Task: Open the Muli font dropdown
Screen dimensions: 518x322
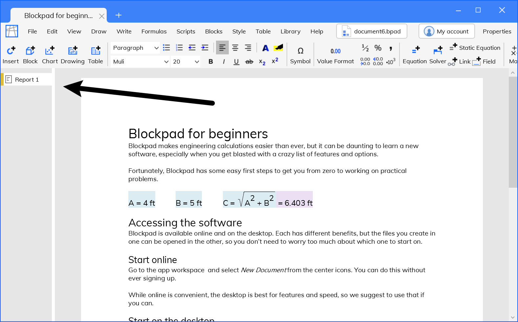Action: pos(140,62)
